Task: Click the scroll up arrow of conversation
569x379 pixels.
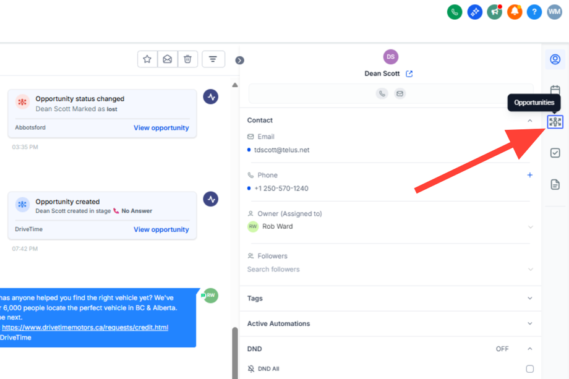Action: (x=235, y=85)
